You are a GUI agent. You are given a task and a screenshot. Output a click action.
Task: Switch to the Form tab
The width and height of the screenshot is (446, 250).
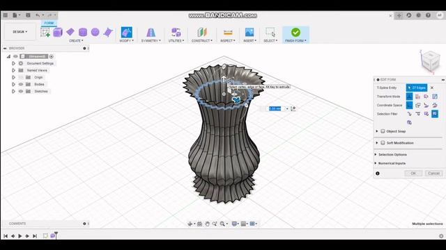(49, 23)
